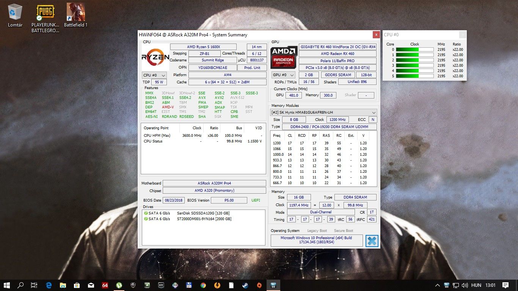Select the SanDisk SDSSDA120G drive row
The image size is (518, 291).
coord(204,213)
